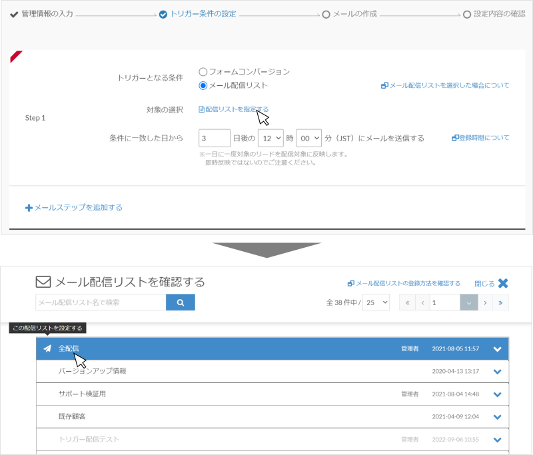Go to first page double-arrow icon
This screenshot has width=533, height=455.
[407, 302]
